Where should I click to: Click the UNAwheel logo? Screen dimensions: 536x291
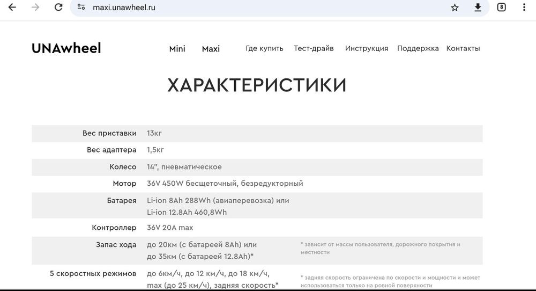tap(66, 48)
